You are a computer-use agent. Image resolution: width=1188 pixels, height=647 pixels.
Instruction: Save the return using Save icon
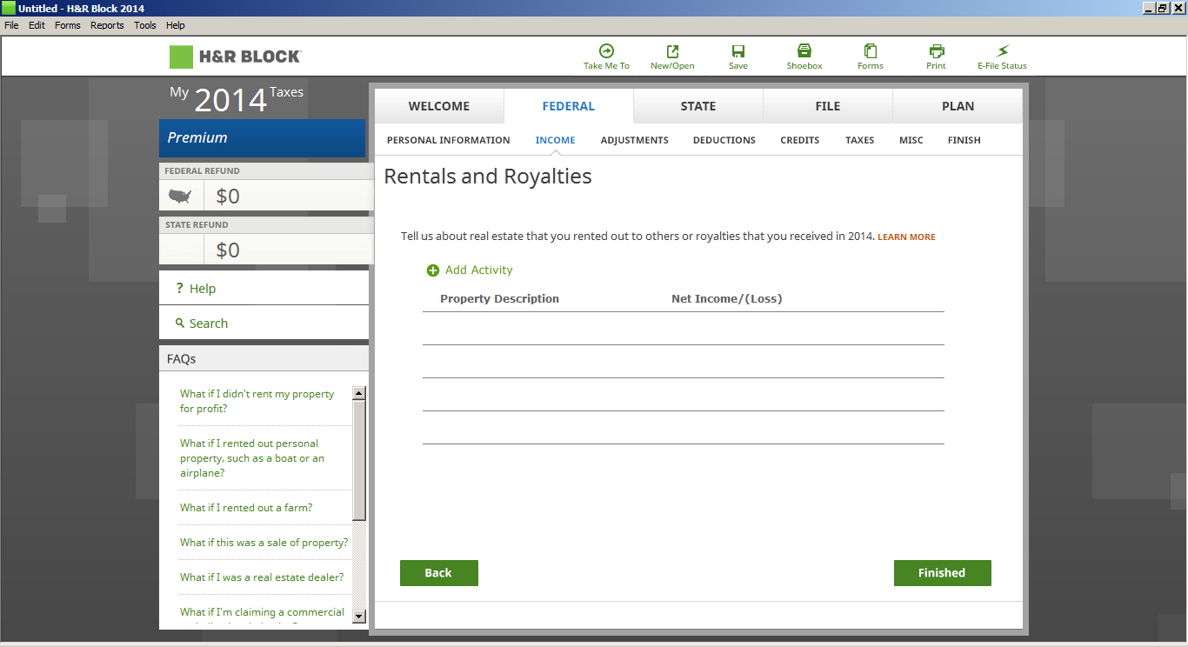tap(737, 51)
